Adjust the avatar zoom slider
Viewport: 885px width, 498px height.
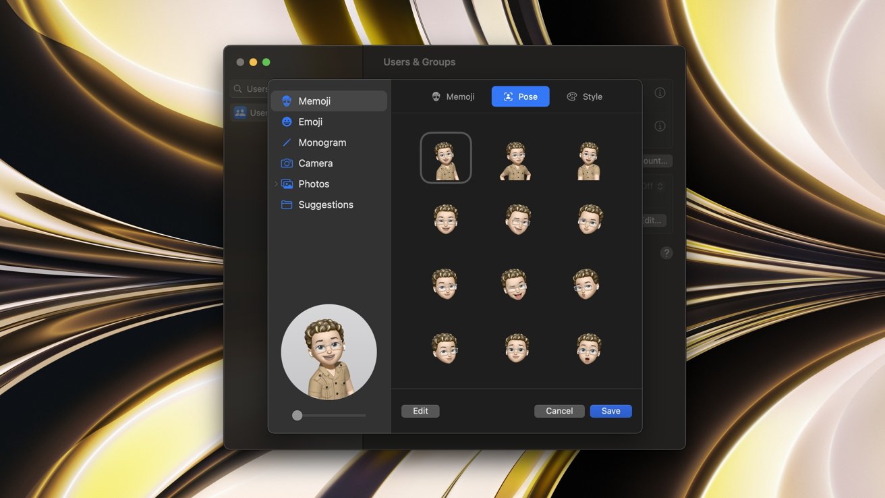coord(297,416)
